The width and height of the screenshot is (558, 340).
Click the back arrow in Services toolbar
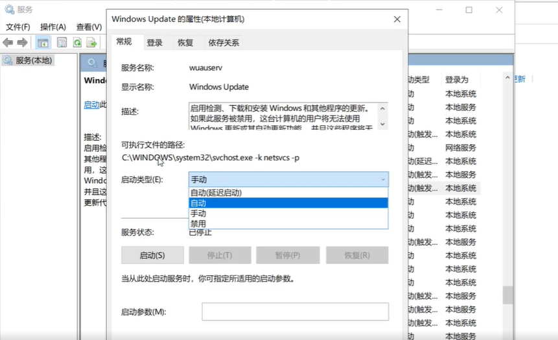pos(8,43)
